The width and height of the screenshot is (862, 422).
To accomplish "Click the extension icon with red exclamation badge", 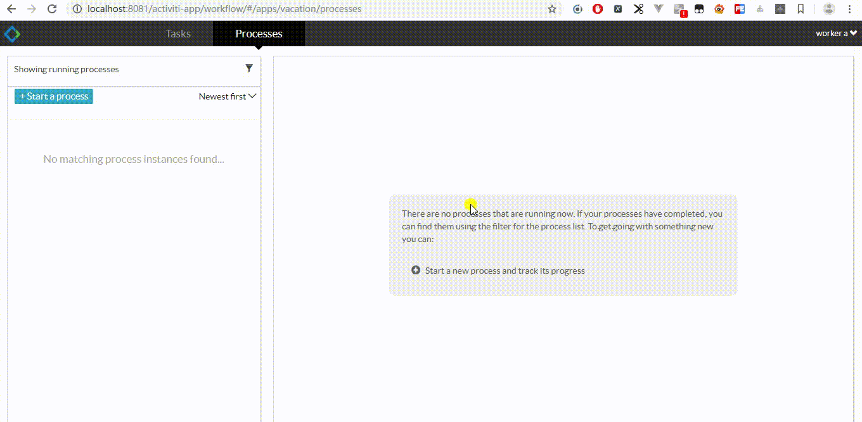I will (679, 10).
